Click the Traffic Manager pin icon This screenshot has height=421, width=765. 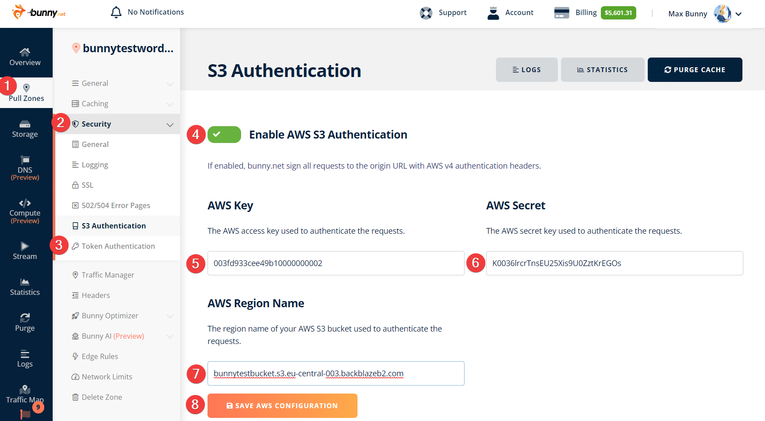coord(75,275)
